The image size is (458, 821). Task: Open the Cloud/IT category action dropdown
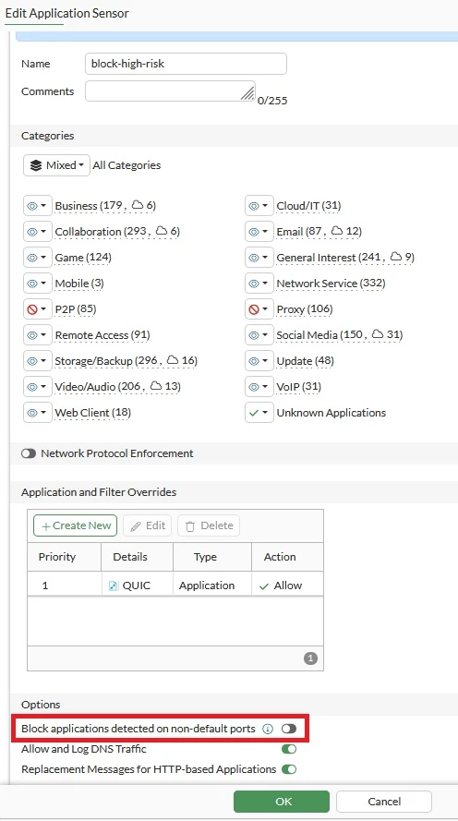[x=259, y=206]
